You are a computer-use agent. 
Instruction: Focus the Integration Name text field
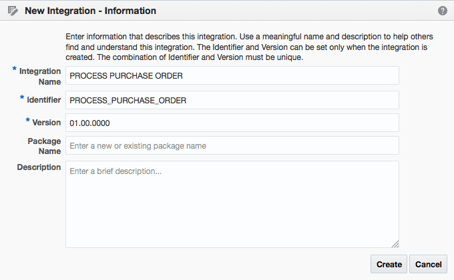[232, 75]
